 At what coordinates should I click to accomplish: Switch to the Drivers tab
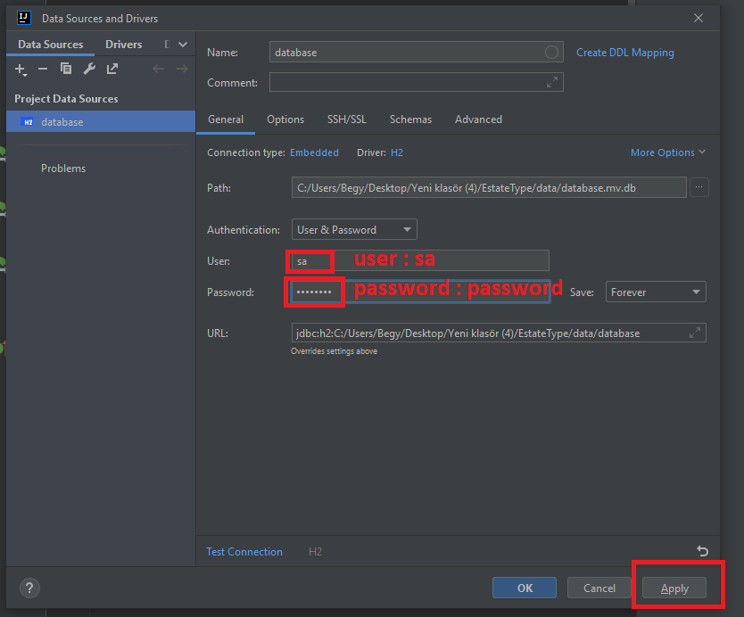[123, 44]
